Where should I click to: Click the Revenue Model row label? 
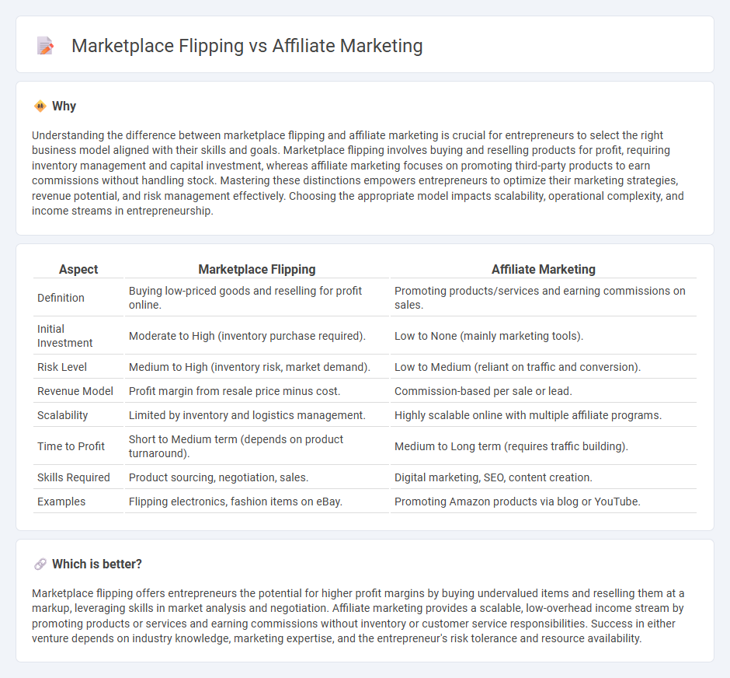coord(75,391)
